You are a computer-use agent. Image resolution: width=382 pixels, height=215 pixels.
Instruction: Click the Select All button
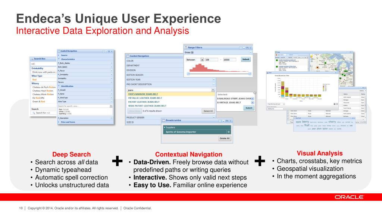coord(208,111)
